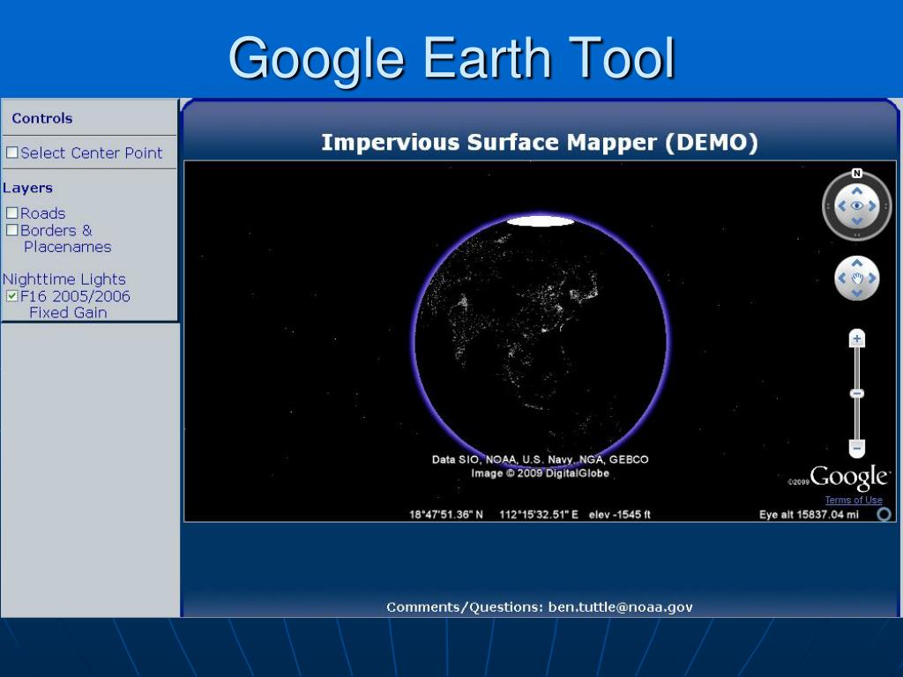Image resolution: width=903 pixels, height=677 pixels.
Task: Click the hand icon in move joystick
Action: click(x=857, y=279)
